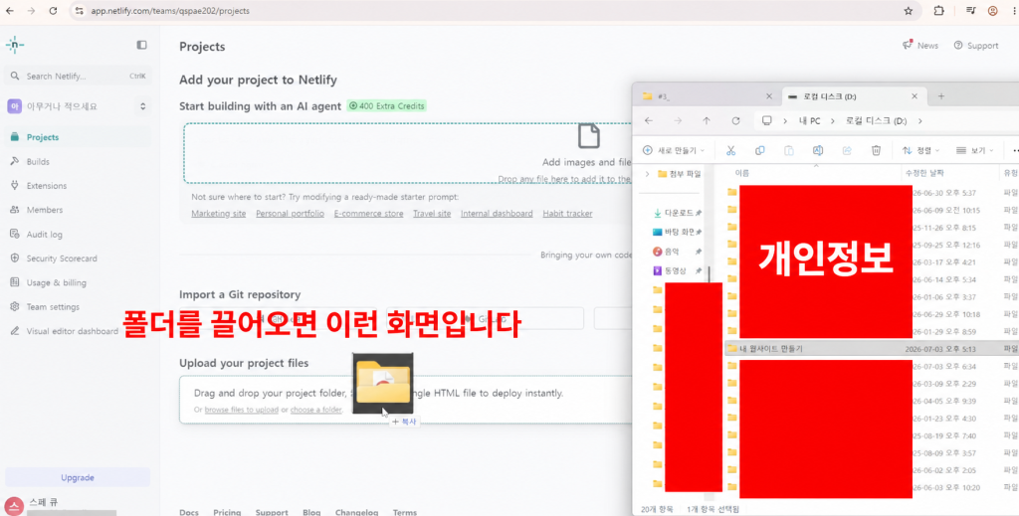The image size is (1019, 516).
Task: Click the Copy icon in Explorer toolbar
Action: tap(759, 150)
